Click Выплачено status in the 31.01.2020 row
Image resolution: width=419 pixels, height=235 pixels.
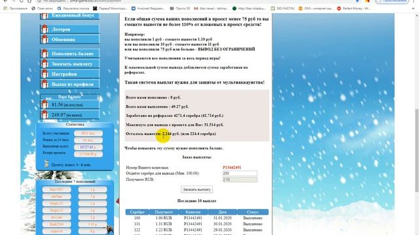[x=253, y=218]
